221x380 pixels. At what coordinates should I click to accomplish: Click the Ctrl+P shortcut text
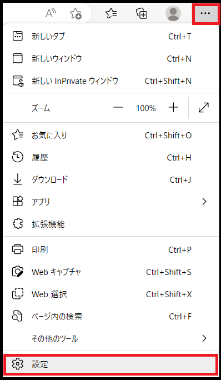(x=180, y=249)
